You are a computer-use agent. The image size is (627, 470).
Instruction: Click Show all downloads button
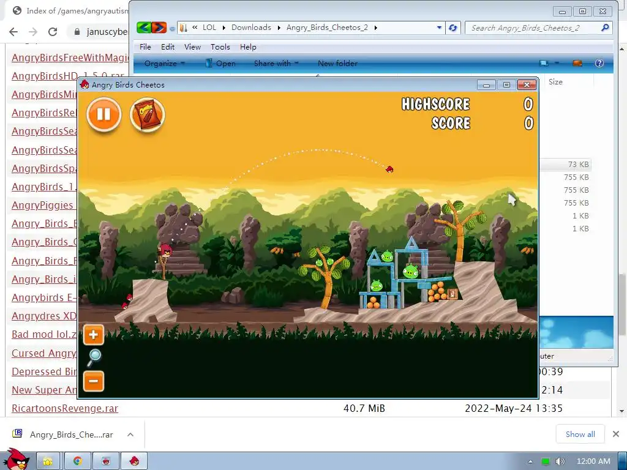click(x=580, y=434)
